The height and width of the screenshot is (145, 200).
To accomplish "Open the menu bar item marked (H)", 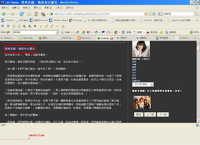I will click(70, 8).
